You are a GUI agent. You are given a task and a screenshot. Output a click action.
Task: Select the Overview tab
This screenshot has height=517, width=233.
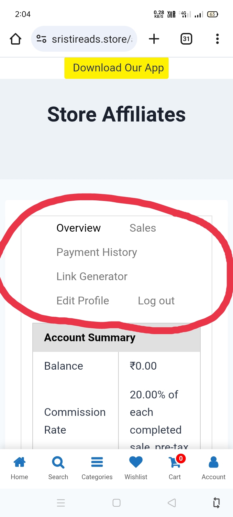point(79,228)
